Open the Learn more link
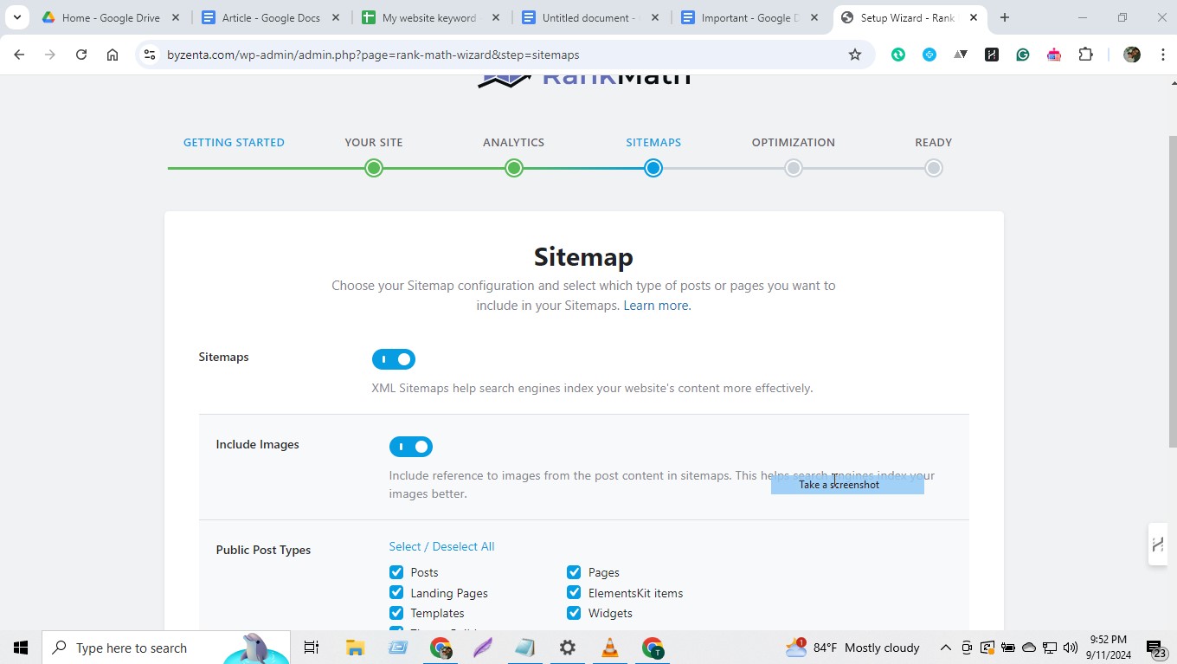This screenshot has width=1177, height=664. click(657, 306)
